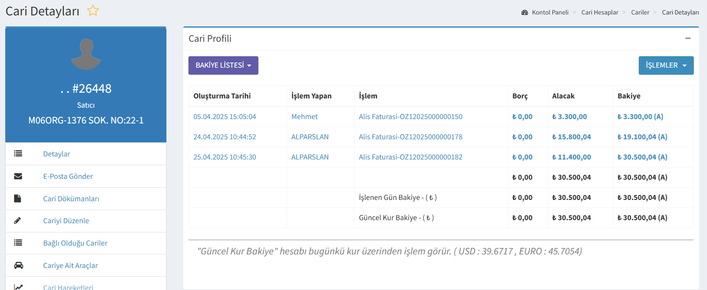
Task: Open invoice Alis Faturasi-OZ12025000000150
Action: [x=410, y=117]
